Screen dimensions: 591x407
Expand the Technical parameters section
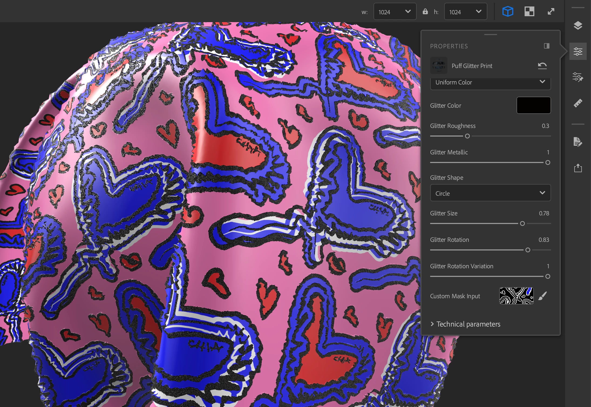[468, 324]
